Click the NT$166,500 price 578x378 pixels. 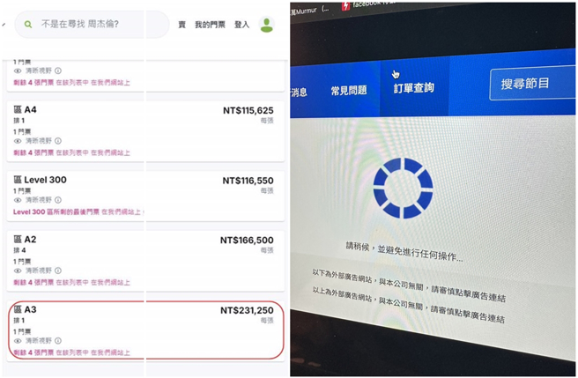(x=247, y=240)
